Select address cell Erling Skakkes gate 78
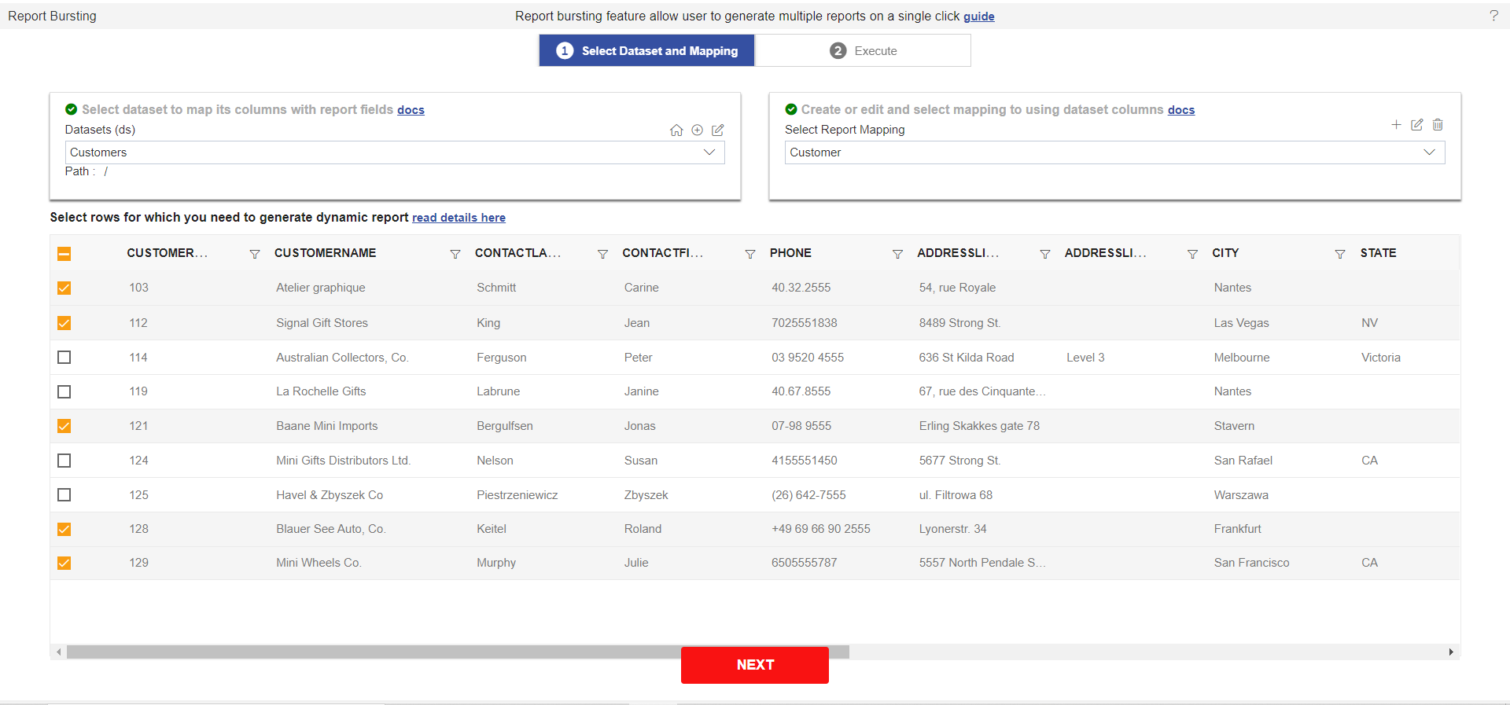Viewport: 1510px width, 705px height. point(979,426)
